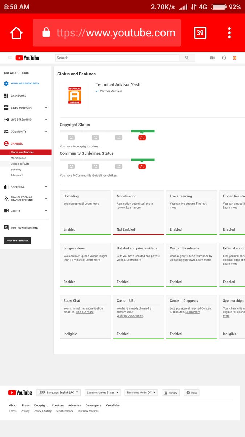The image size is (245, 437).
Task: Click the Video Manager icon
Action: [6, 107]
